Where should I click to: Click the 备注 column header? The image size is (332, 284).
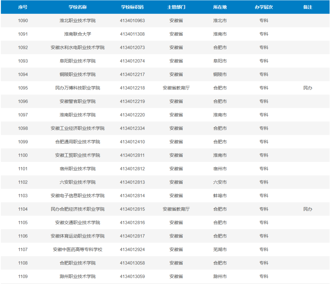point(308,7)
